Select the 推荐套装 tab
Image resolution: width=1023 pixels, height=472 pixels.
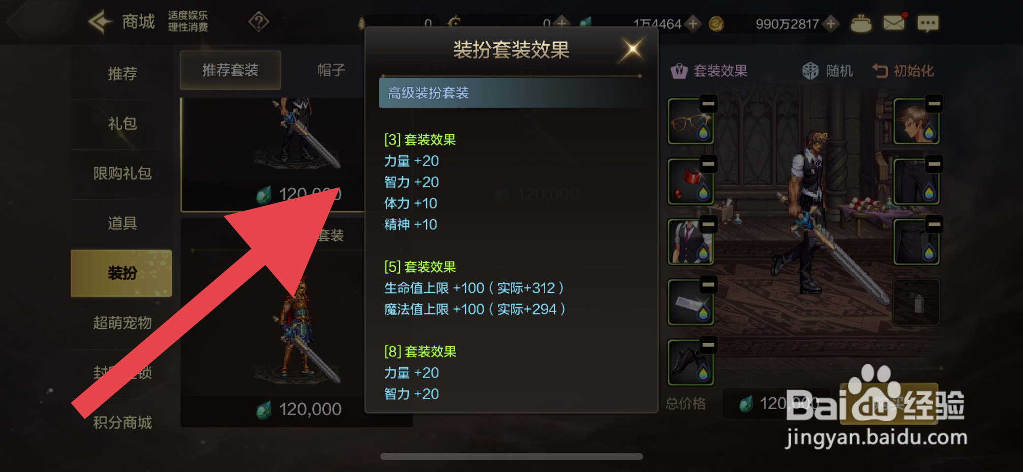coord(230,70)
